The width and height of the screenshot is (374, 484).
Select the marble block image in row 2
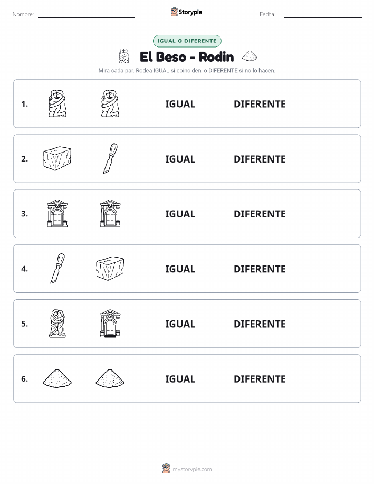(57, 158)
